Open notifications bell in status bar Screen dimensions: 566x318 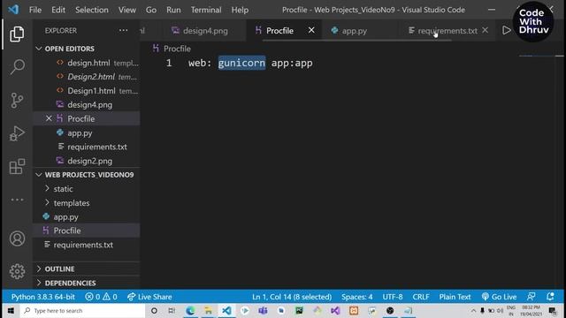point(550,297)
